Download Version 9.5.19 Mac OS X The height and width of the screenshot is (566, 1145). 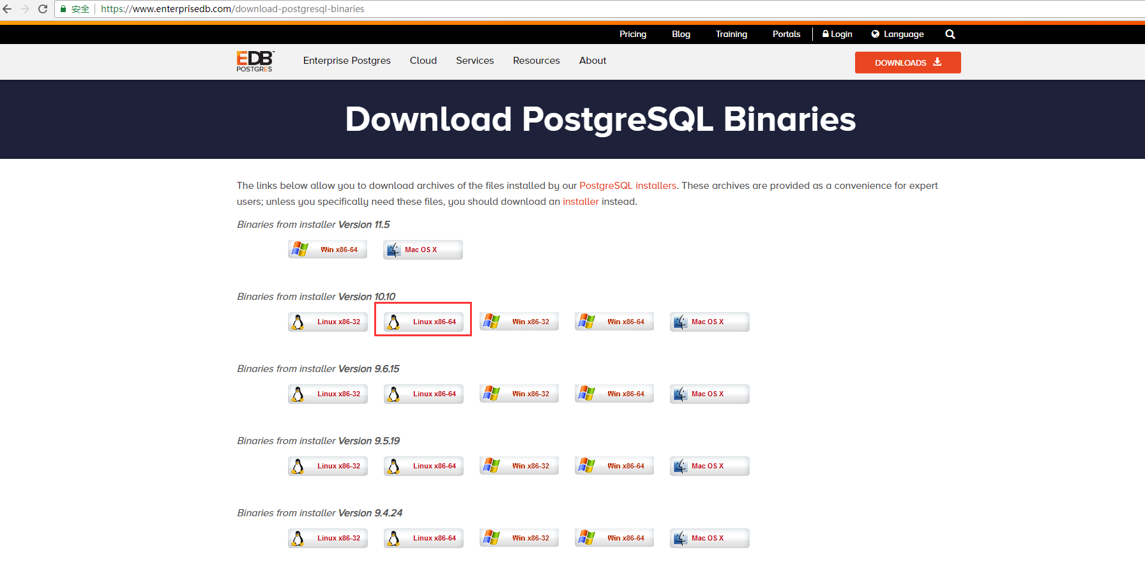[709, 466]
